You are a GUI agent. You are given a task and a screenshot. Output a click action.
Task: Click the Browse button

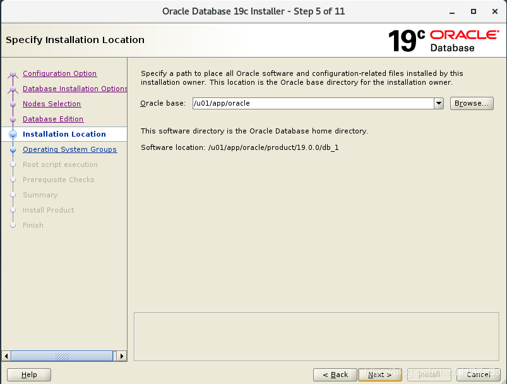coord(472,103)
